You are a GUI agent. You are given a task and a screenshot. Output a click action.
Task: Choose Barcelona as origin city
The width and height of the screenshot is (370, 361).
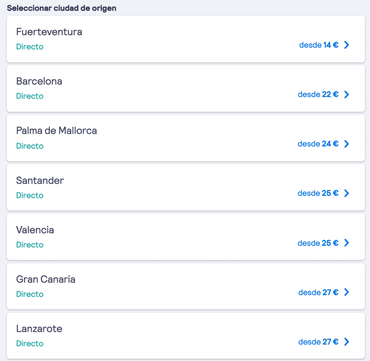click(x=39, y=81)
